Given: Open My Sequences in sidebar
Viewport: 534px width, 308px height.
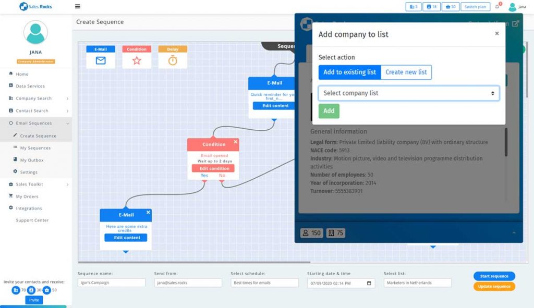Looking at the screenshot, I should (35, 148).
